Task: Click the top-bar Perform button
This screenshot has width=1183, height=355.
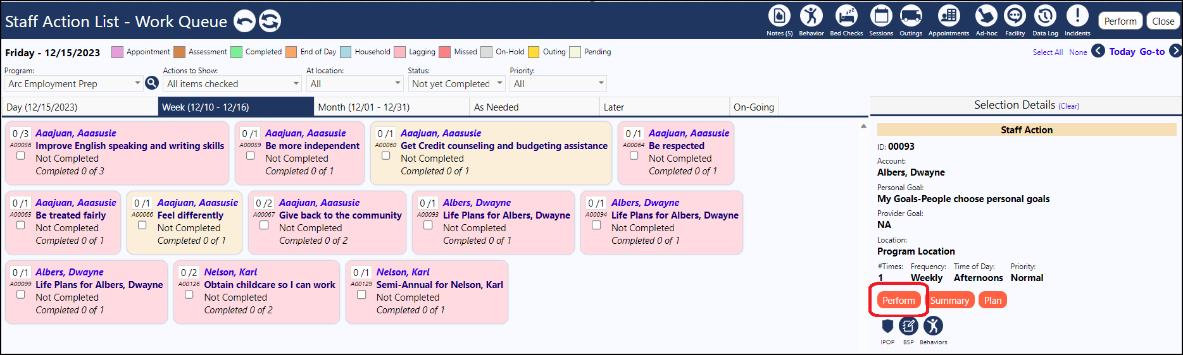Action: (1120, 21)
